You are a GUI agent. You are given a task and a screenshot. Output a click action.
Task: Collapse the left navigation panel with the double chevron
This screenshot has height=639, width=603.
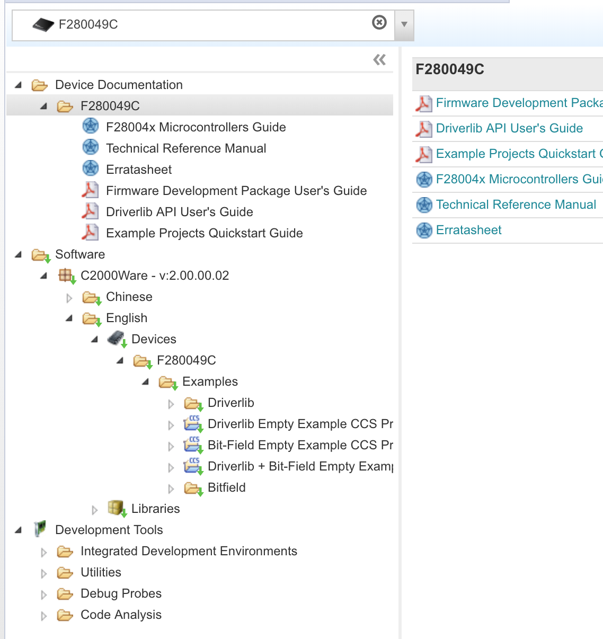379,60
